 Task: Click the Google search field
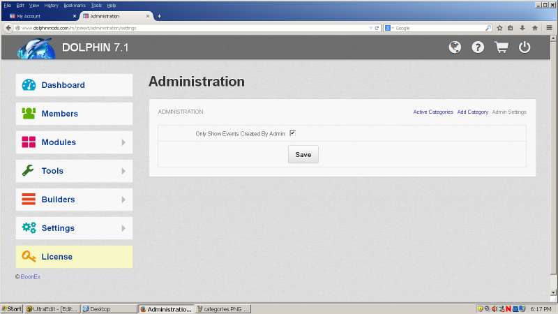pyautogui.click(x=439, y=28)
